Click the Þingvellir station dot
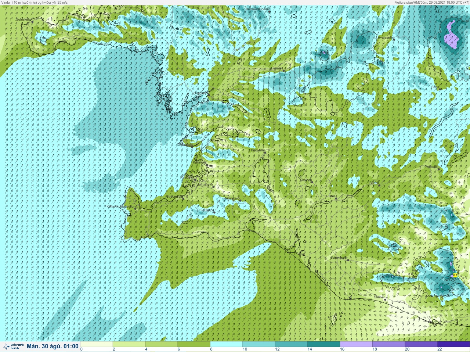470x352 pixels. 264,152
